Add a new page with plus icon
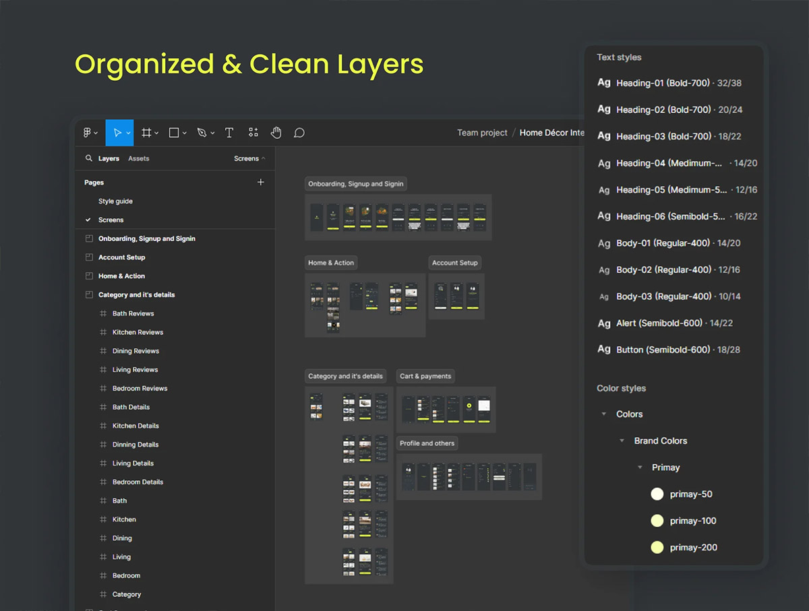Image resolution: width=809 pixels, height=611 pixels. pyautogui.click(x=261, y=183)
